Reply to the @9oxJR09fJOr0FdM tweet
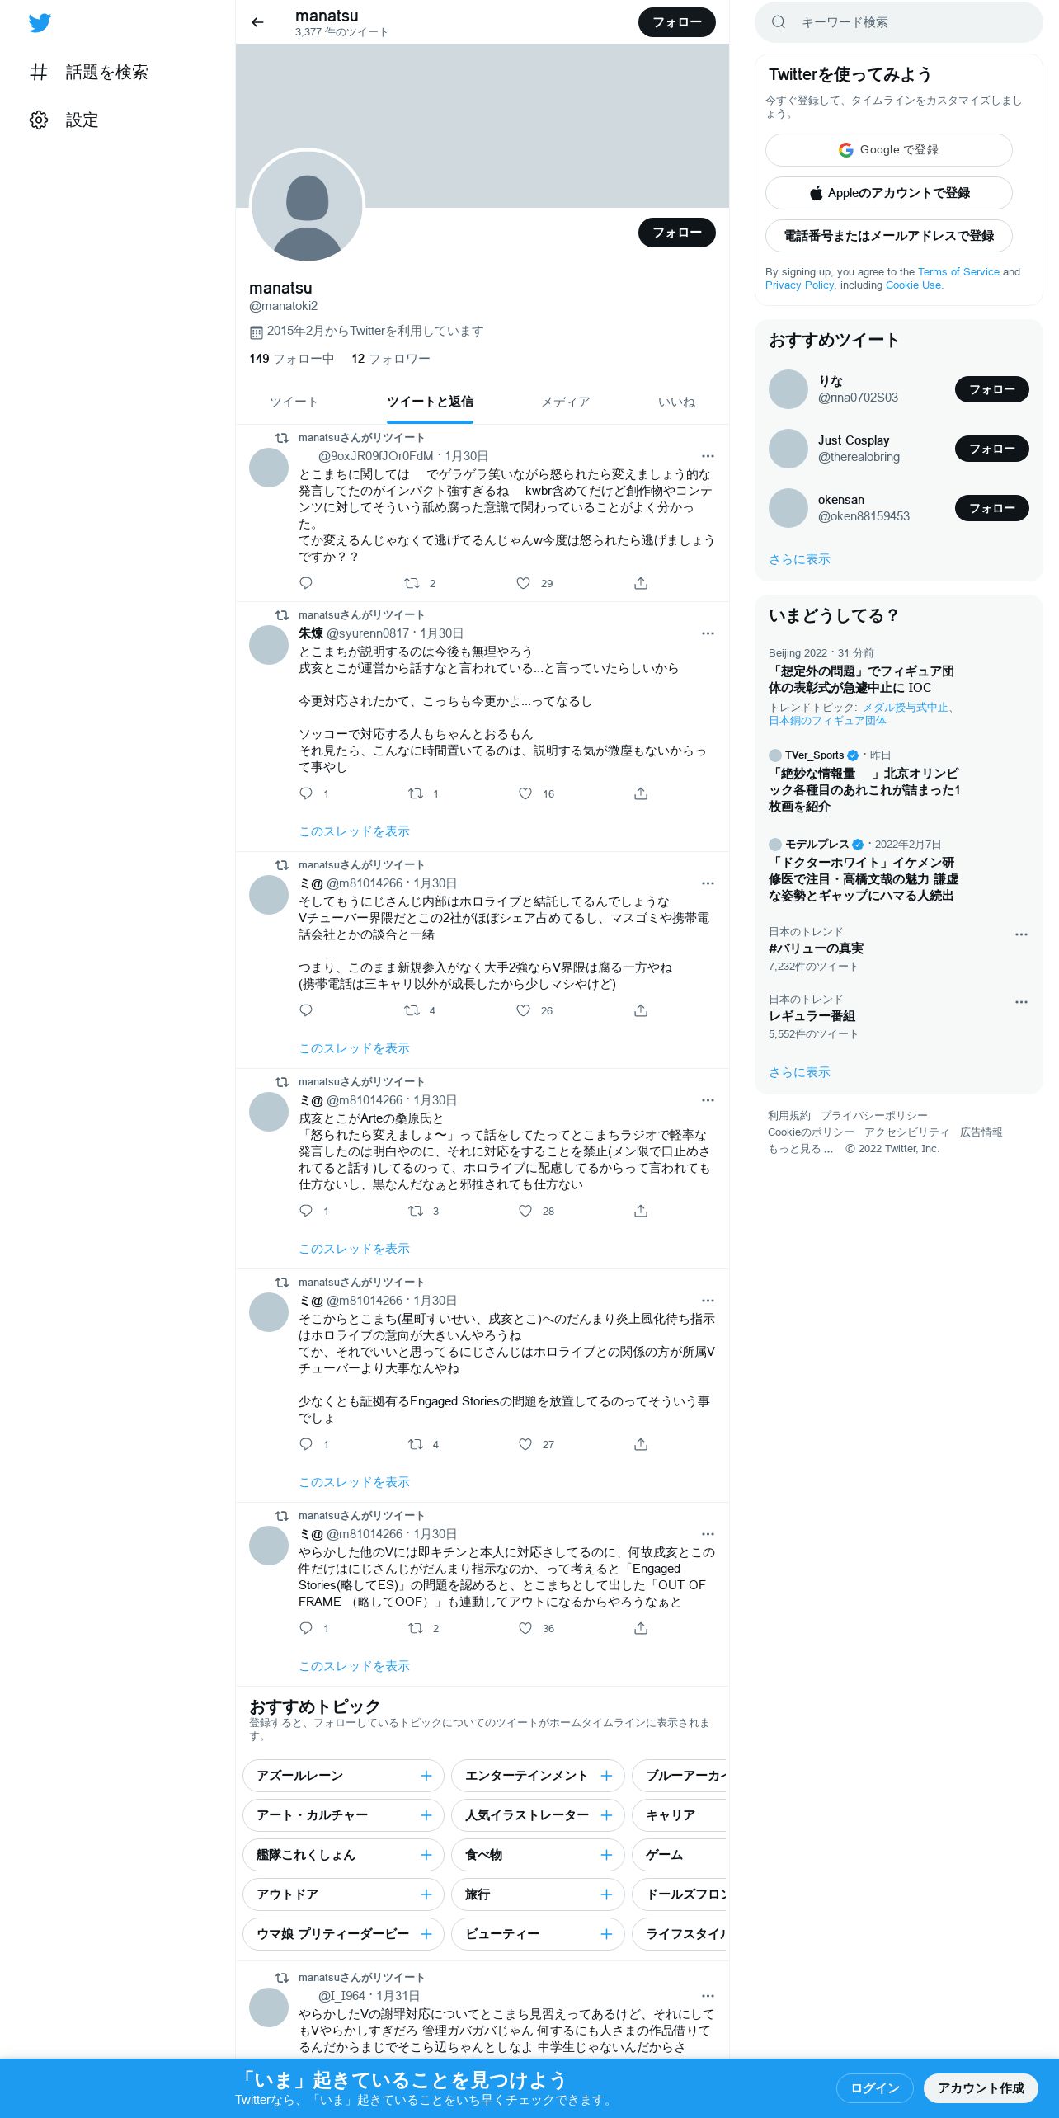Viewport: 1059px width, 2118px height. click(306, 583)
